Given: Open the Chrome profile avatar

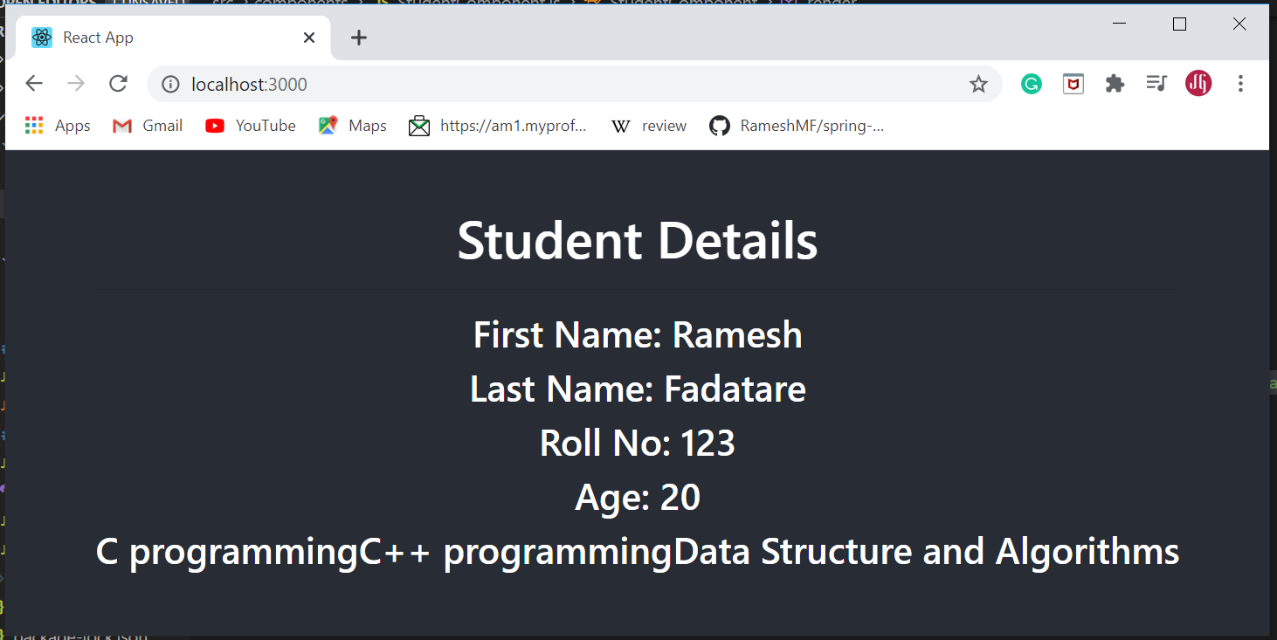Looking at the screenshot, I should [x=1198, y=84].
